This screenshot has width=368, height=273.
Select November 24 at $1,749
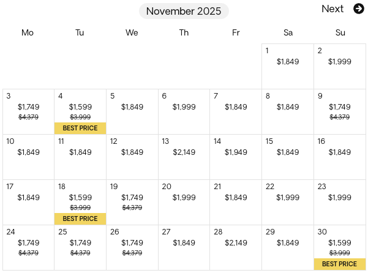[x=28, y=247]
